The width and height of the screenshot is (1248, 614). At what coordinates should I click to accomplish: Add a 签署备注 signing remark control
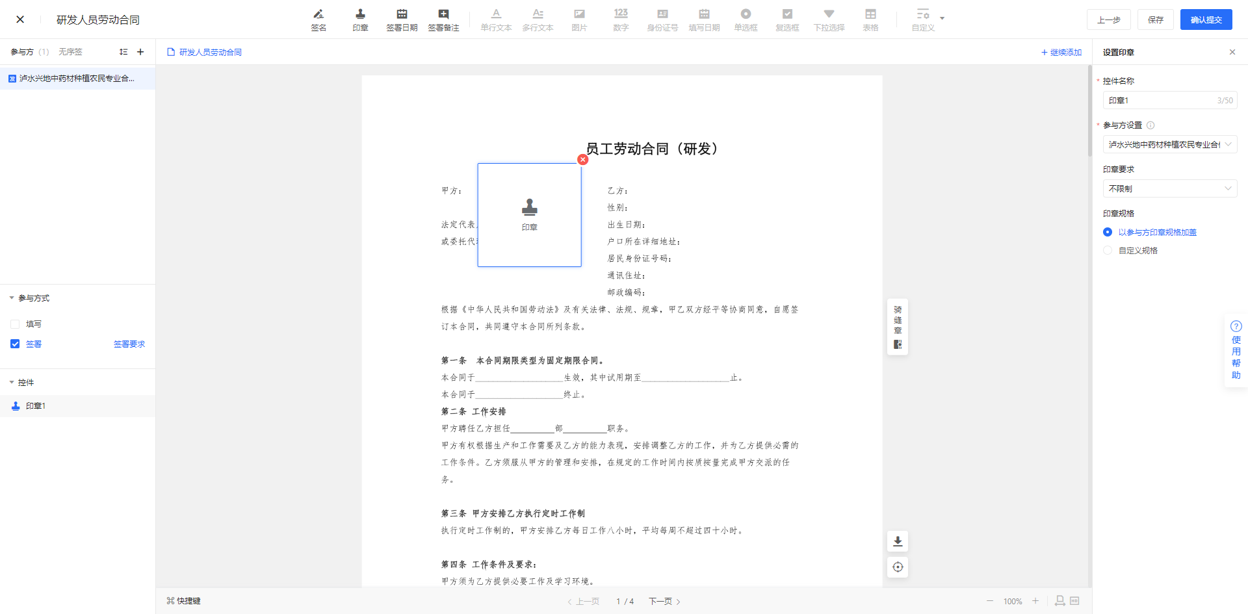[443, 20]
